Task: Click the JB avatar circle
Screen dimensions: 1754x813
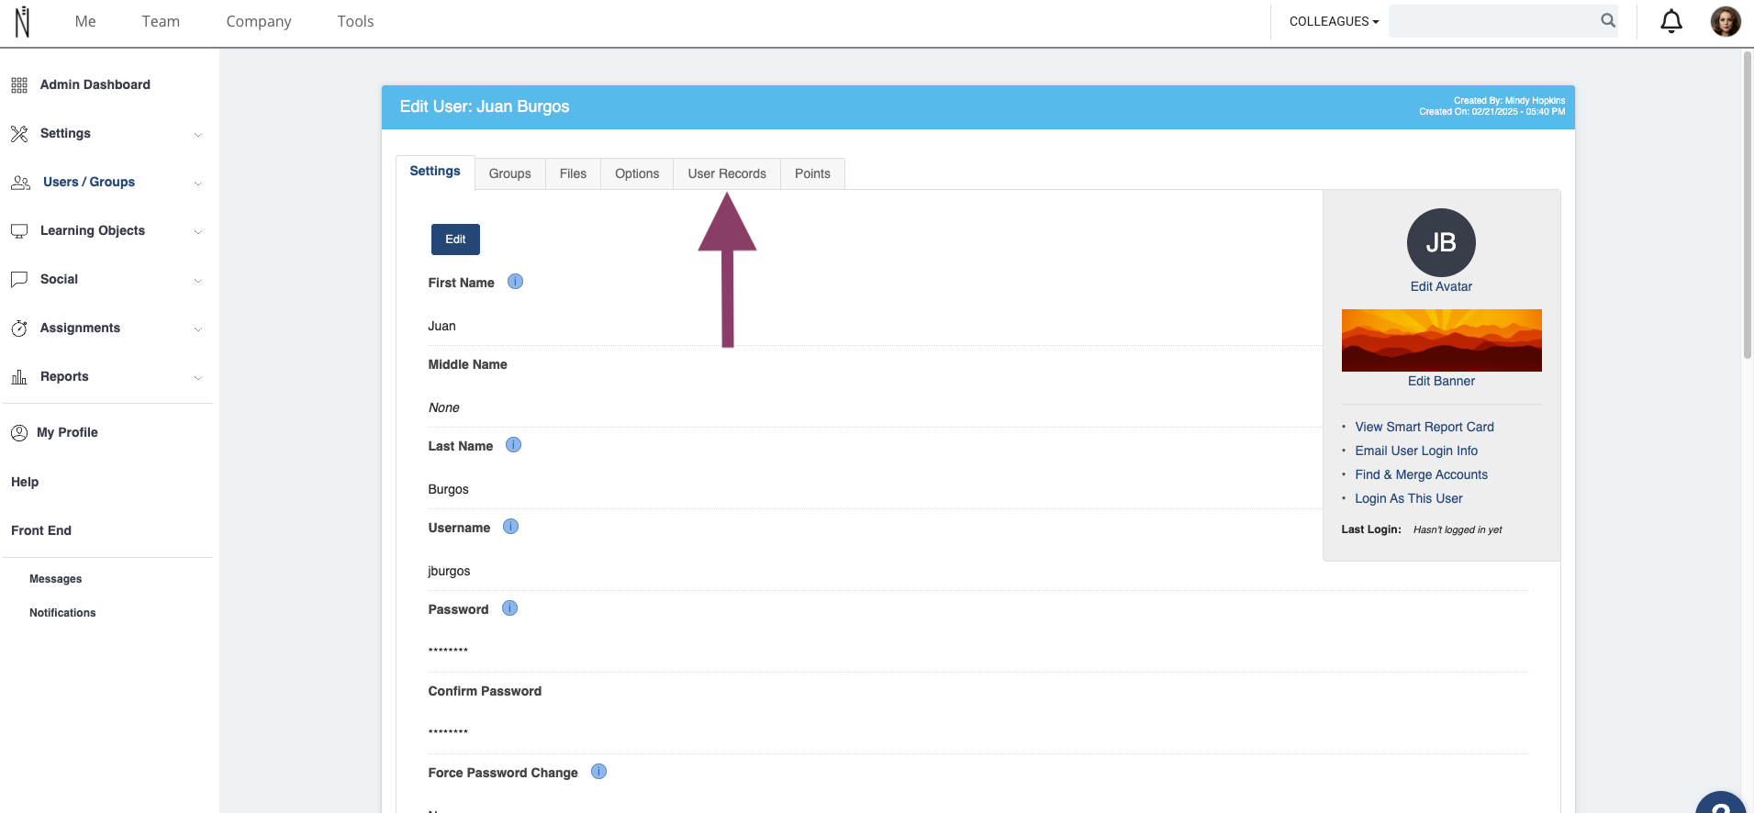Action: [x=1441, y=242]
